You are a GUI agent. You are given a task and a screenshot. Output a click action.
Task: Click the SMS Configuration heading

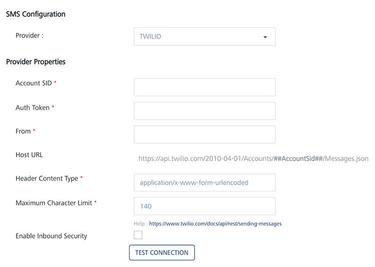pyautogui.click(x=35, y=14)
